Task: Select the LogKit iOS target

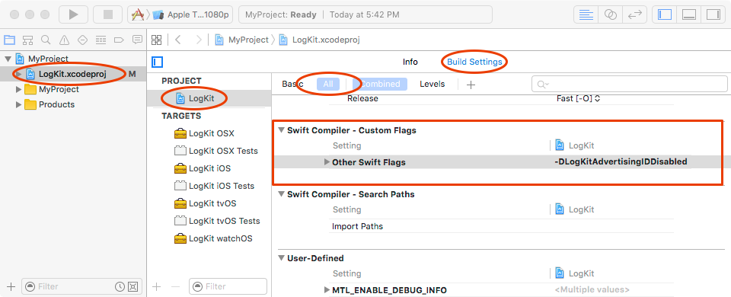Action: click(x=203, y=168)
